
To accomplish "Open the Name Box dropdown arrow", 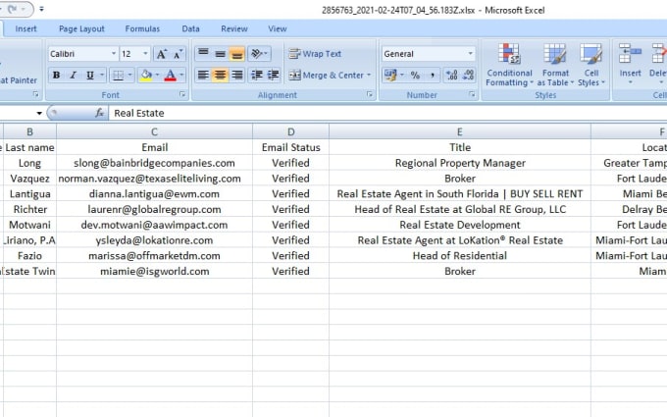I will point(39,113).
